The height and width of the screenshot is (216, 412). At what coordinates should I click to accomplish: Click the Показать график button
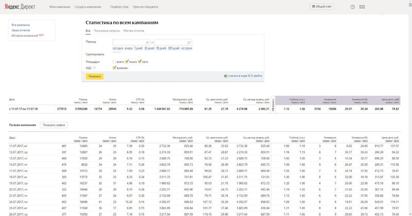55,125
